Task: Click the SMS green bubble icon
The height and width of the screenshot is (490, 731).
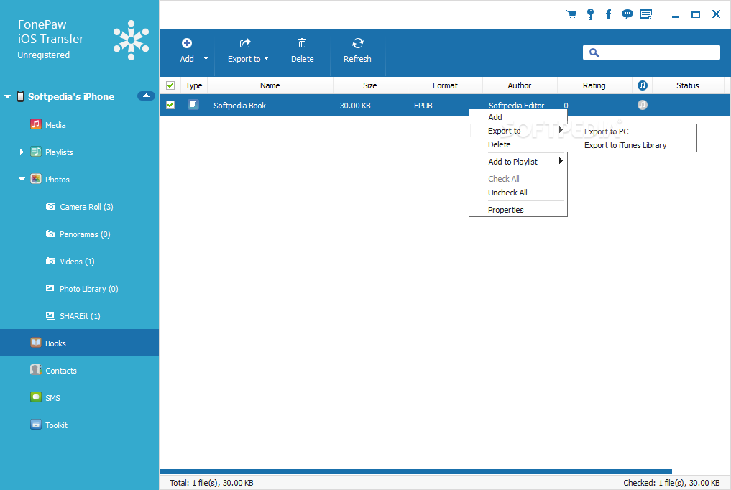Action: pyautogui.click(x=35, y=397)
